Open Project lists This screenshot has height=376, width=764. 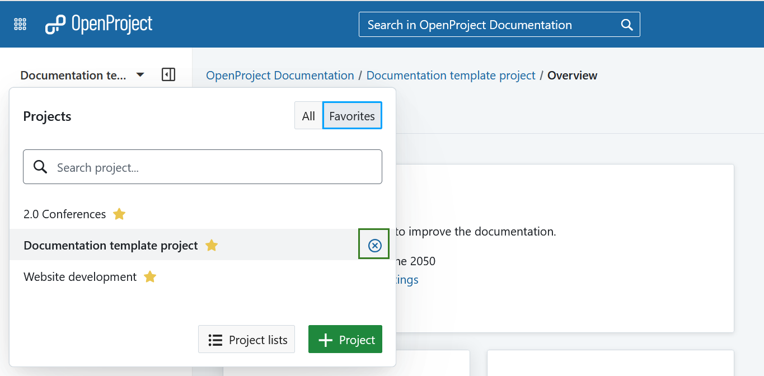coord(246,339)
